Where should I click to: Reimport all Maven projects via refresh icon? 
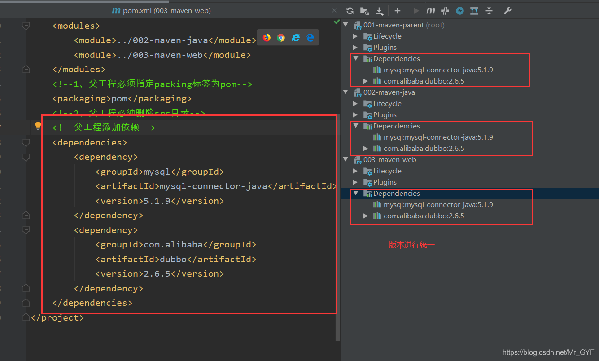tap(350, 11)
